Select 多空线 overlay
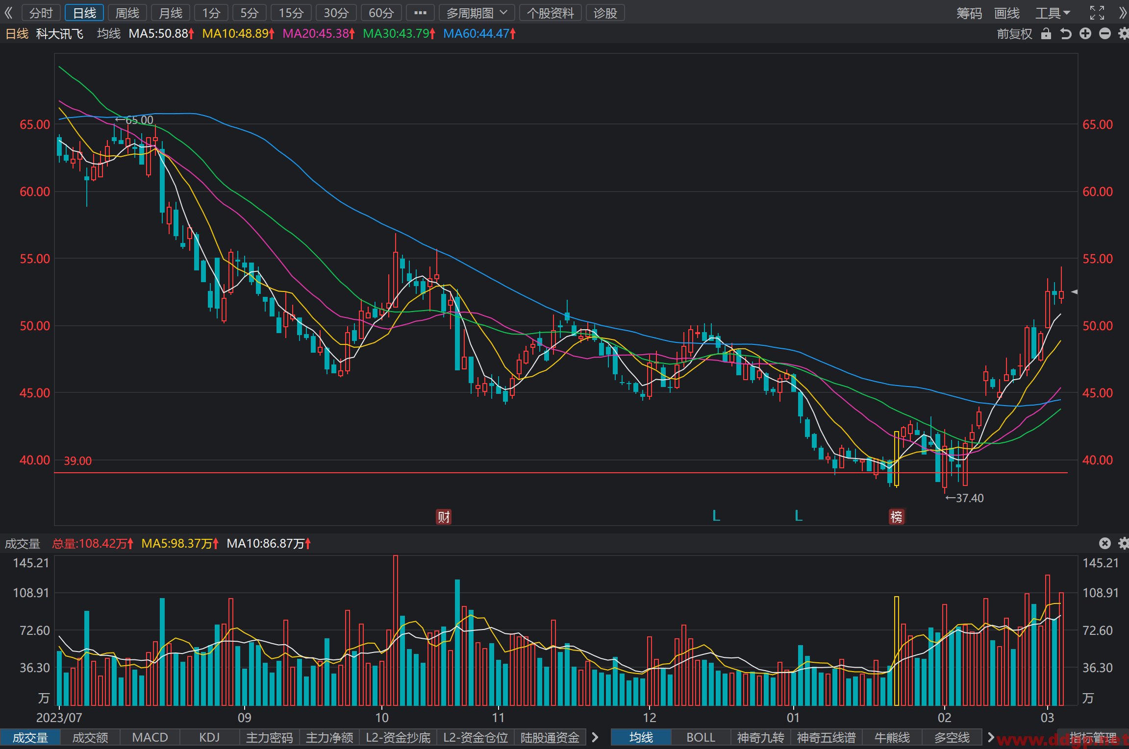 tap(952, 737)
